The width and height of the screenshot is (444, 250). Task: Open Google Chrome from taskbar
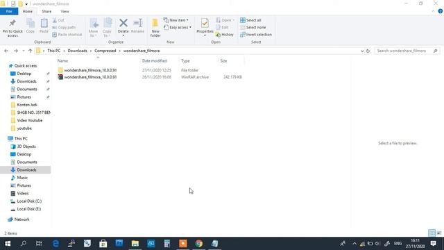click(199, 244)
